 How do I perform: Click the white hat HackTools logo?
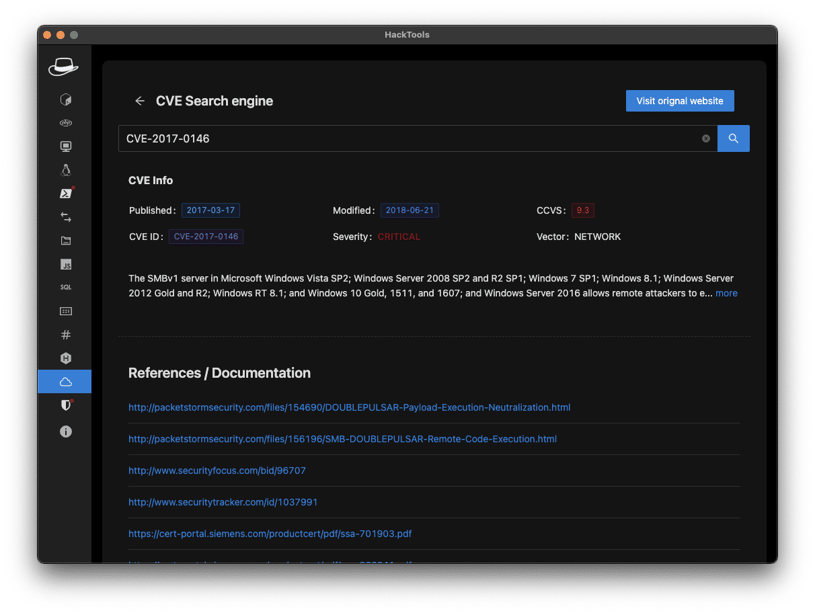pyautogui.click(x=63, y=67)
